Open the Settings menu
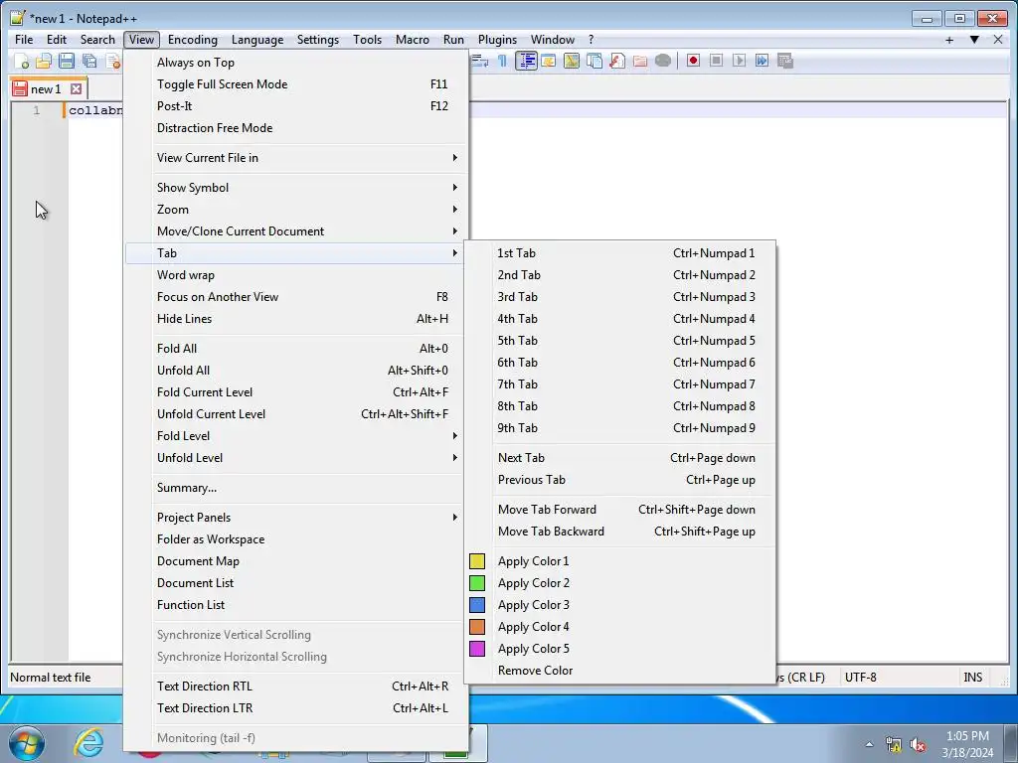 317,40
